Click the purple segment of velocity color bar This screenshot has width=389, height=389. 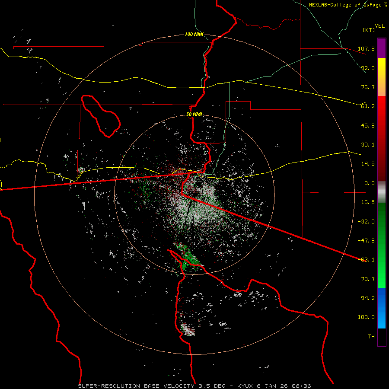pos(382,48)
